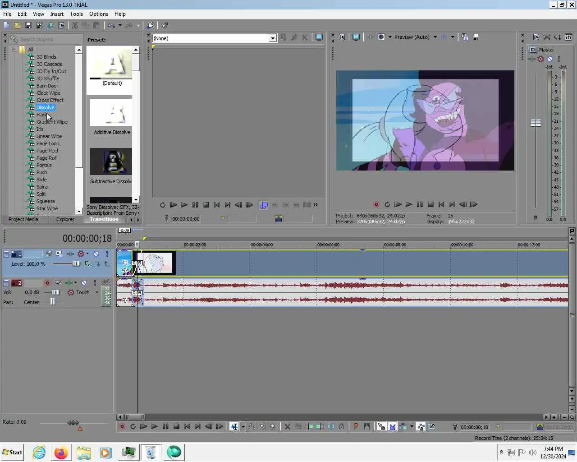Switch to the Explorer tab
This screenshot has height=462, width=577.
coord(65,219)
